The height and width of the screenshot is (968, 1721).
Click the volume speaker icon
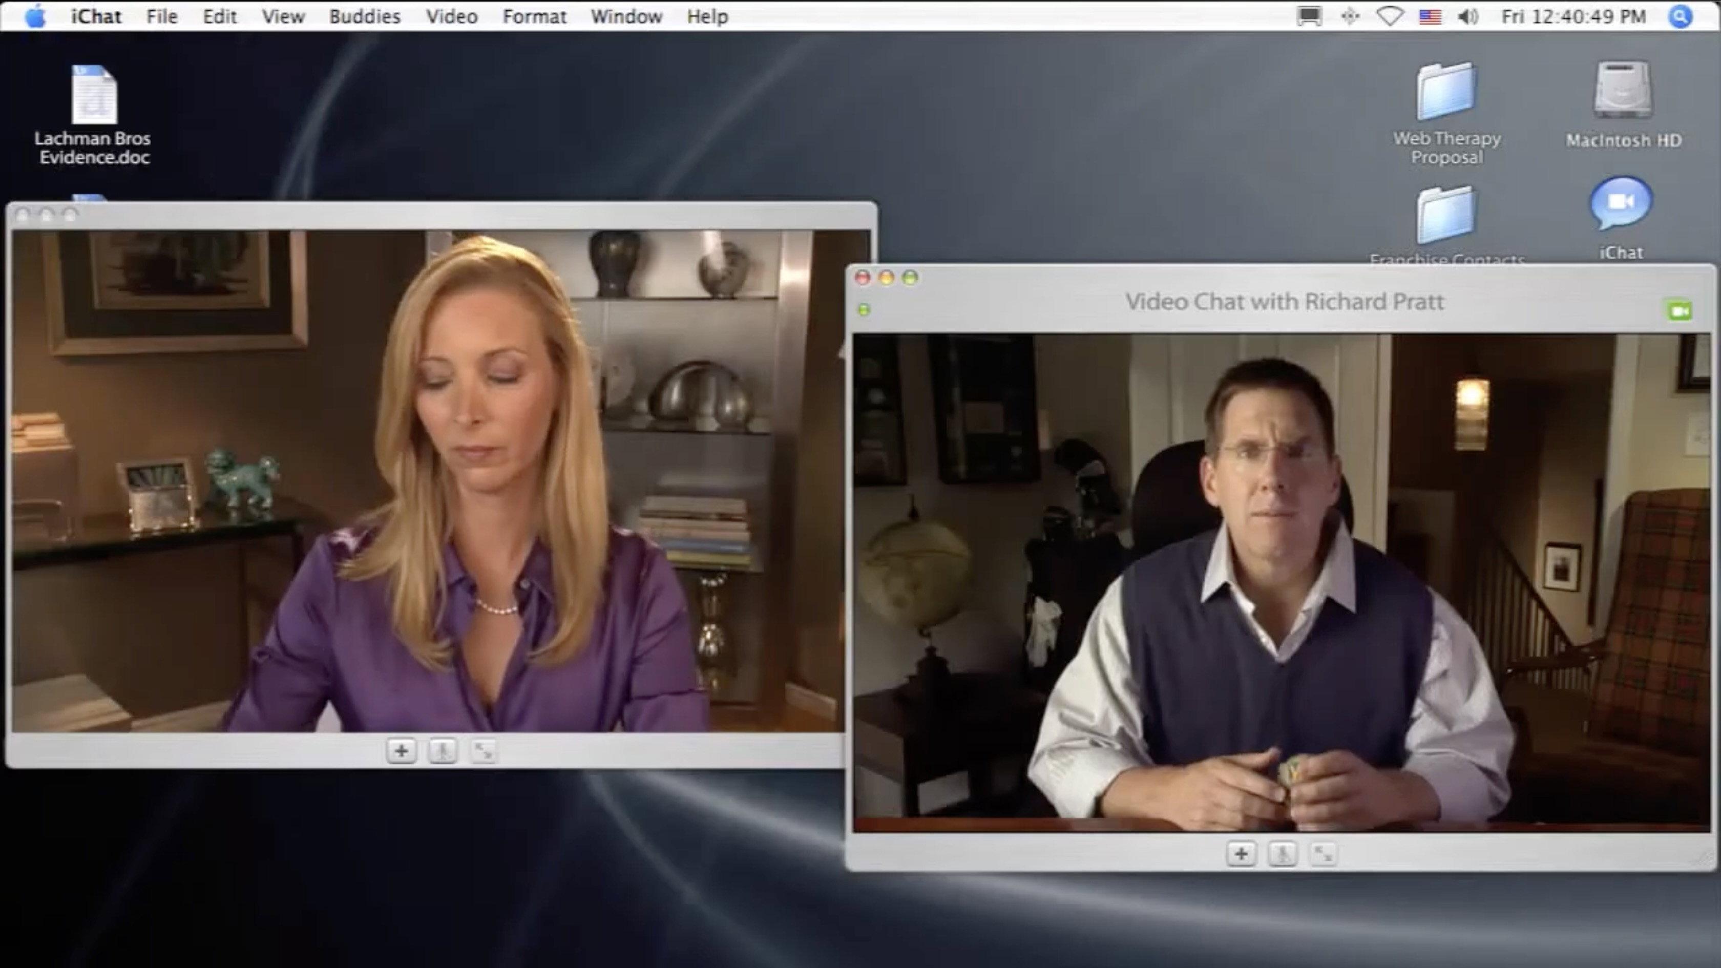click(1468, 16)
